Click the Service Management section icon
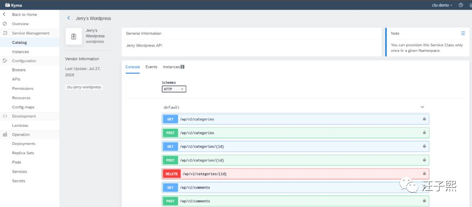The width and height of the screenshot is (472, 207). (x=4, y=33)
